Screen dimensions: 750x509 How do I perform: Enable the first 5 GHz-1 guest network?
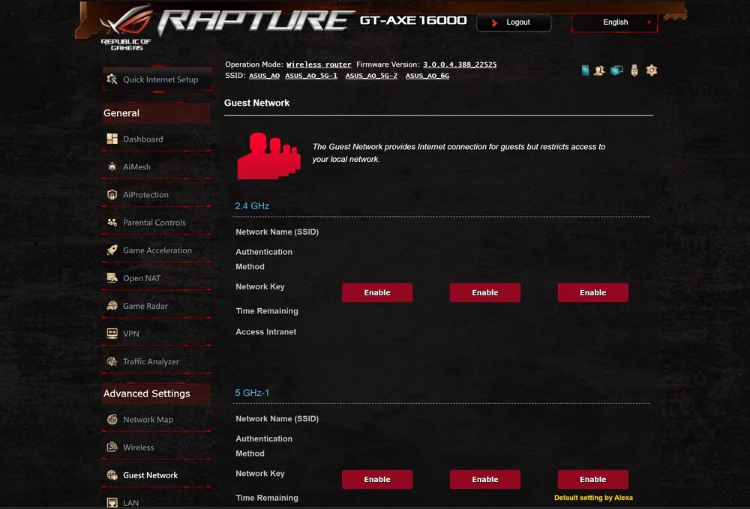[x=377, y=479]
